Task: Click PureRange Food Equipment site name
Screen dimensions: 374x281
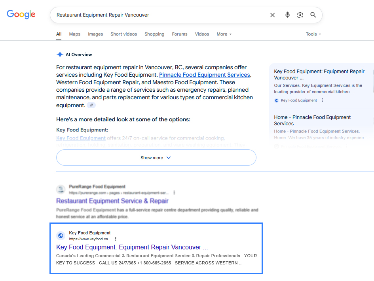Action: point(97,187)
